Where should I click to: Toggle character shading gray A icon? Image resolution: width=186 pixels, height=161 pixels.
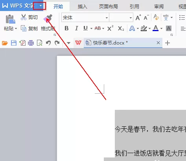tap(169, 28)
